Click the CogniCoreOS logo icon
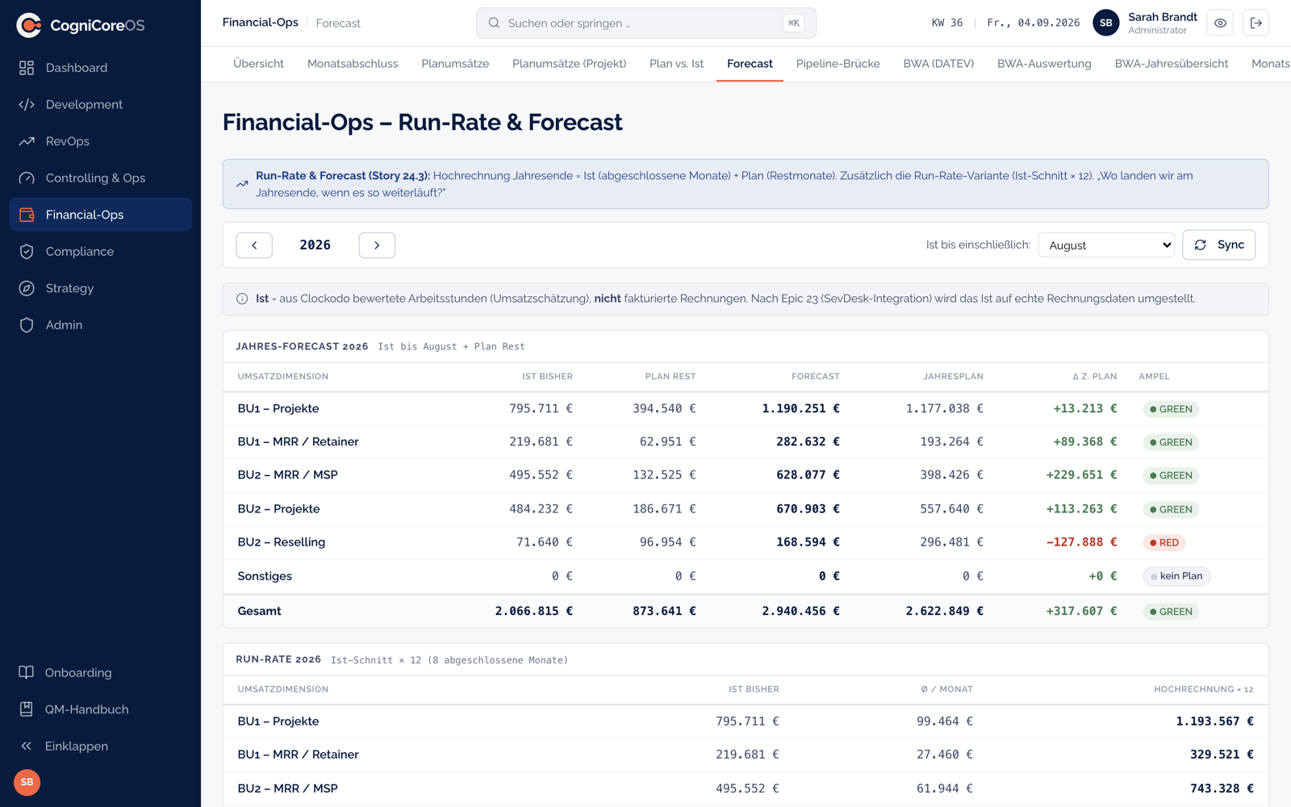The width and height of the screenshot is (1291, 807). tap(29, 25)
